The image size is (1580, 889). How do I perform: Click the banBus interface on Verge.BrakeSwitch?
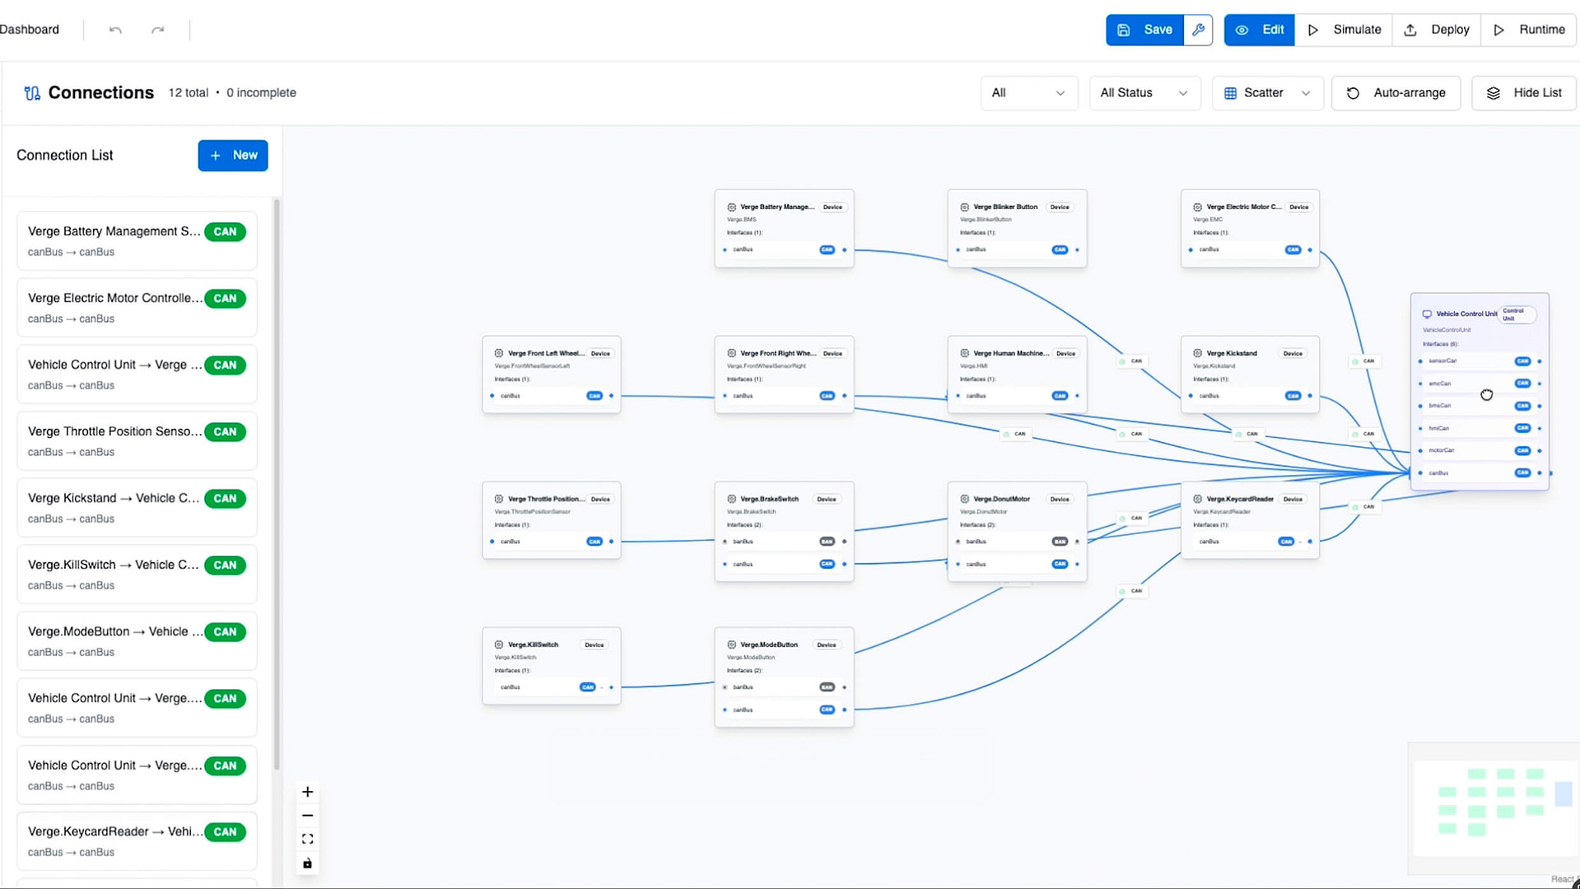[784, 542]
